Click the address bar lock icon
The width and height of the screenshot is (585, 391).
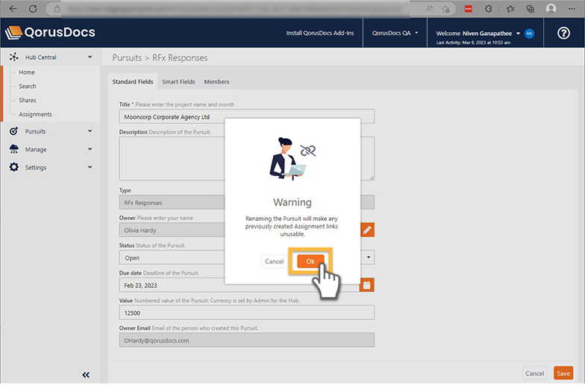(57, 9)
